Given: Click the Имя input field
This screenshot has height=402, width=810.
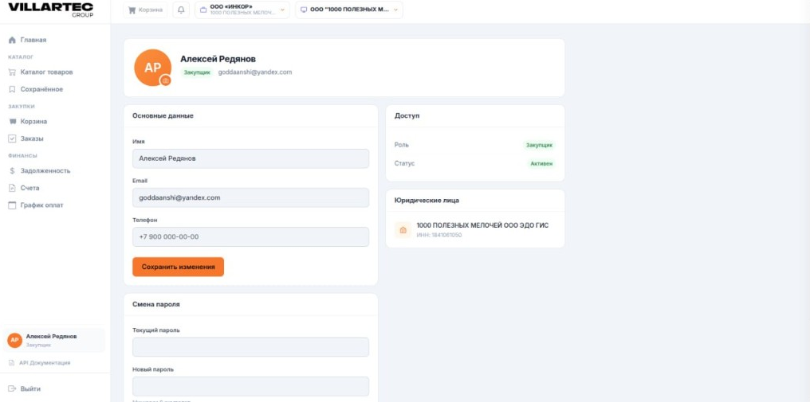Looking at the screenshot, I should coord(250,158).
